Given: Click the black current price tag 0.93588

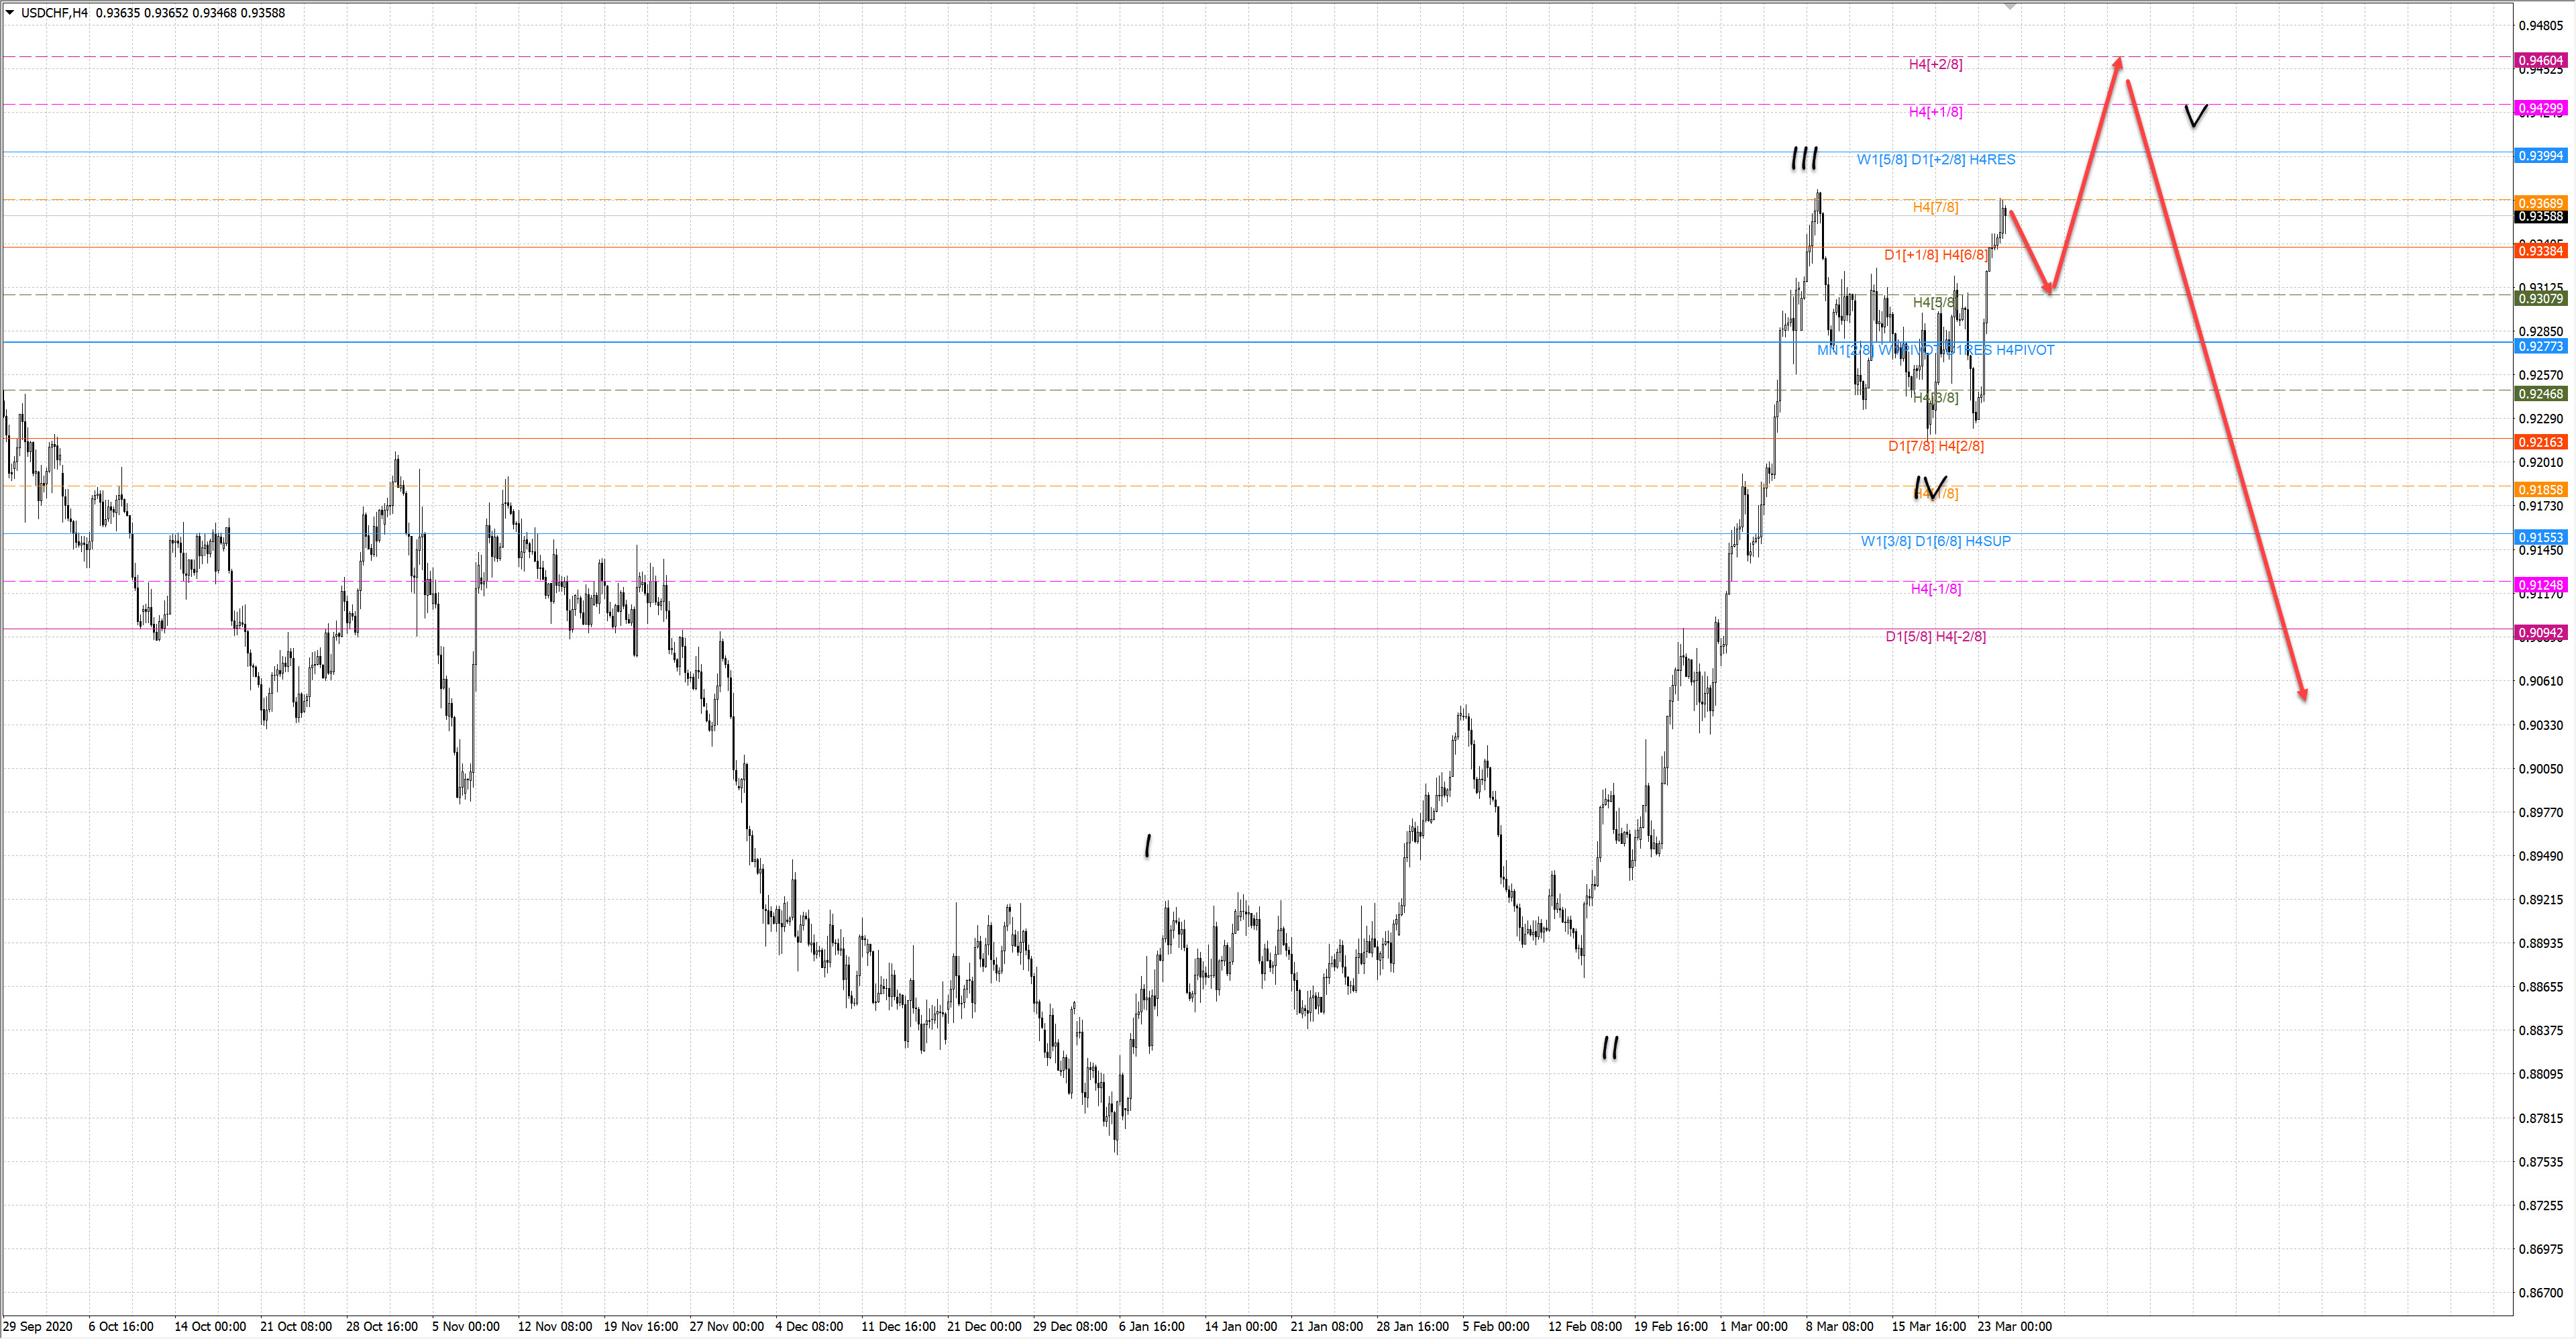Looking at the screenshot, I should point(2540,217).
